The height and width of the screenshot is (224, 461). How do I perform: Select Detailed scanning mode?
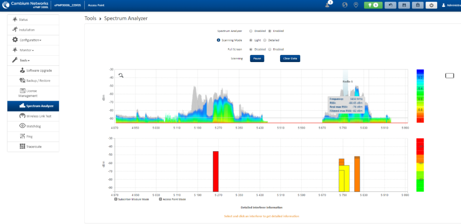(265, 40)
